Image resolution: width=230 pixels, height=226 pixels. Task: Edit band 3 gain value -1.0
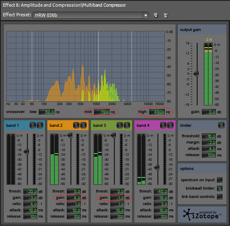pyautogui.click(x=117, y=198)
